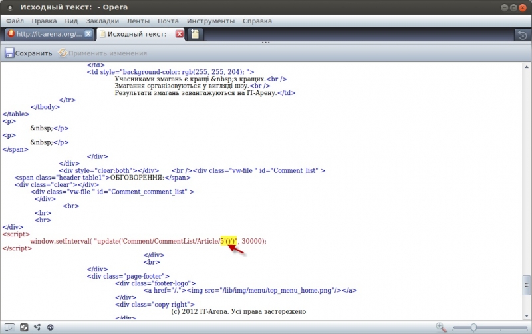The width and height of the screenshot is (532, 334).
Task: Click the </span> tag line
Action: pyautogui.click(x=15, y=149)
